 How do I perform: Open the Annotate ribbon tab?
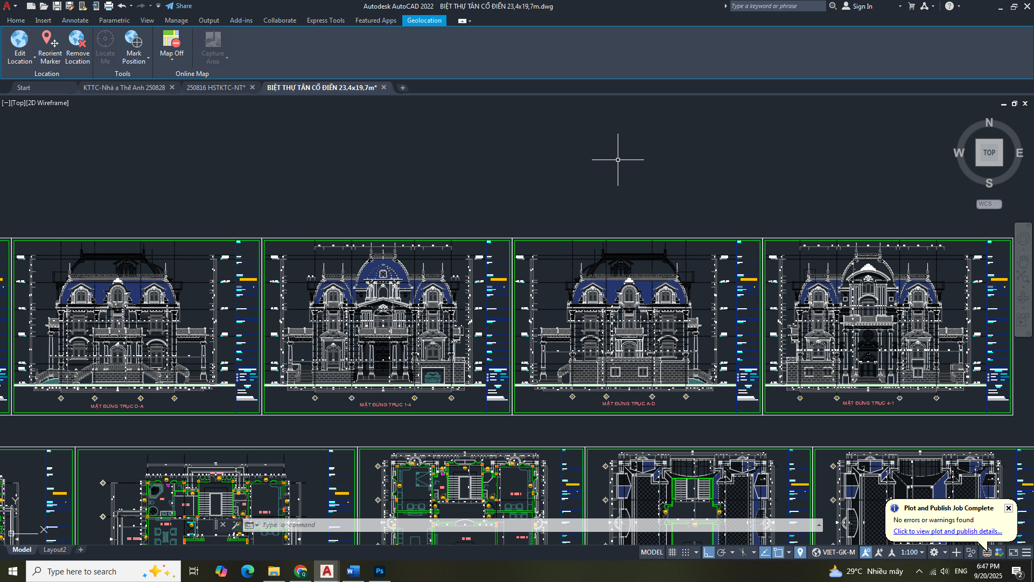[75, 20]
